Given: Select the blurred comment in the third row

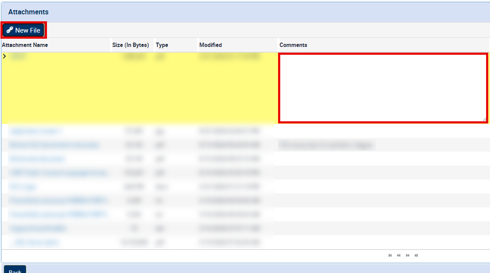Looking at the screenshot, I should [326, 145].
